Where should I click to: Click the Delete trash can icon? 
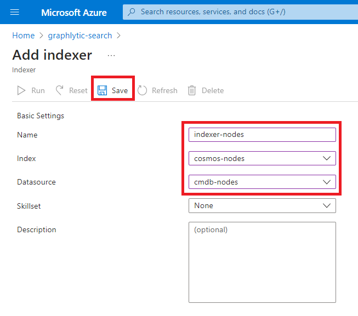pyautogui.click(x=192, y=90)
